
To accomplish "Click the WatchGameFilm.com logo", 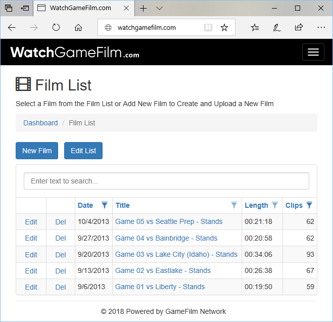I will coord(75,52).
